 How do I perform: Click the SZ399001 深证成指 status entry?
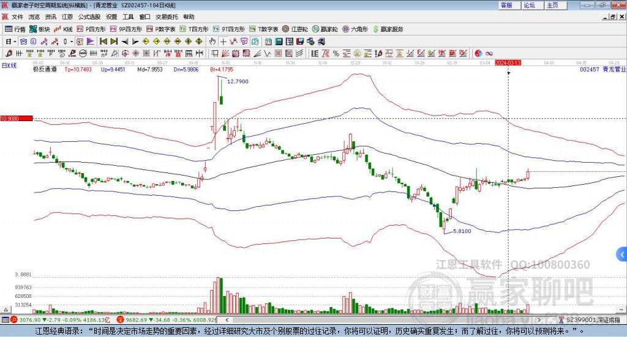coord(590,320)
